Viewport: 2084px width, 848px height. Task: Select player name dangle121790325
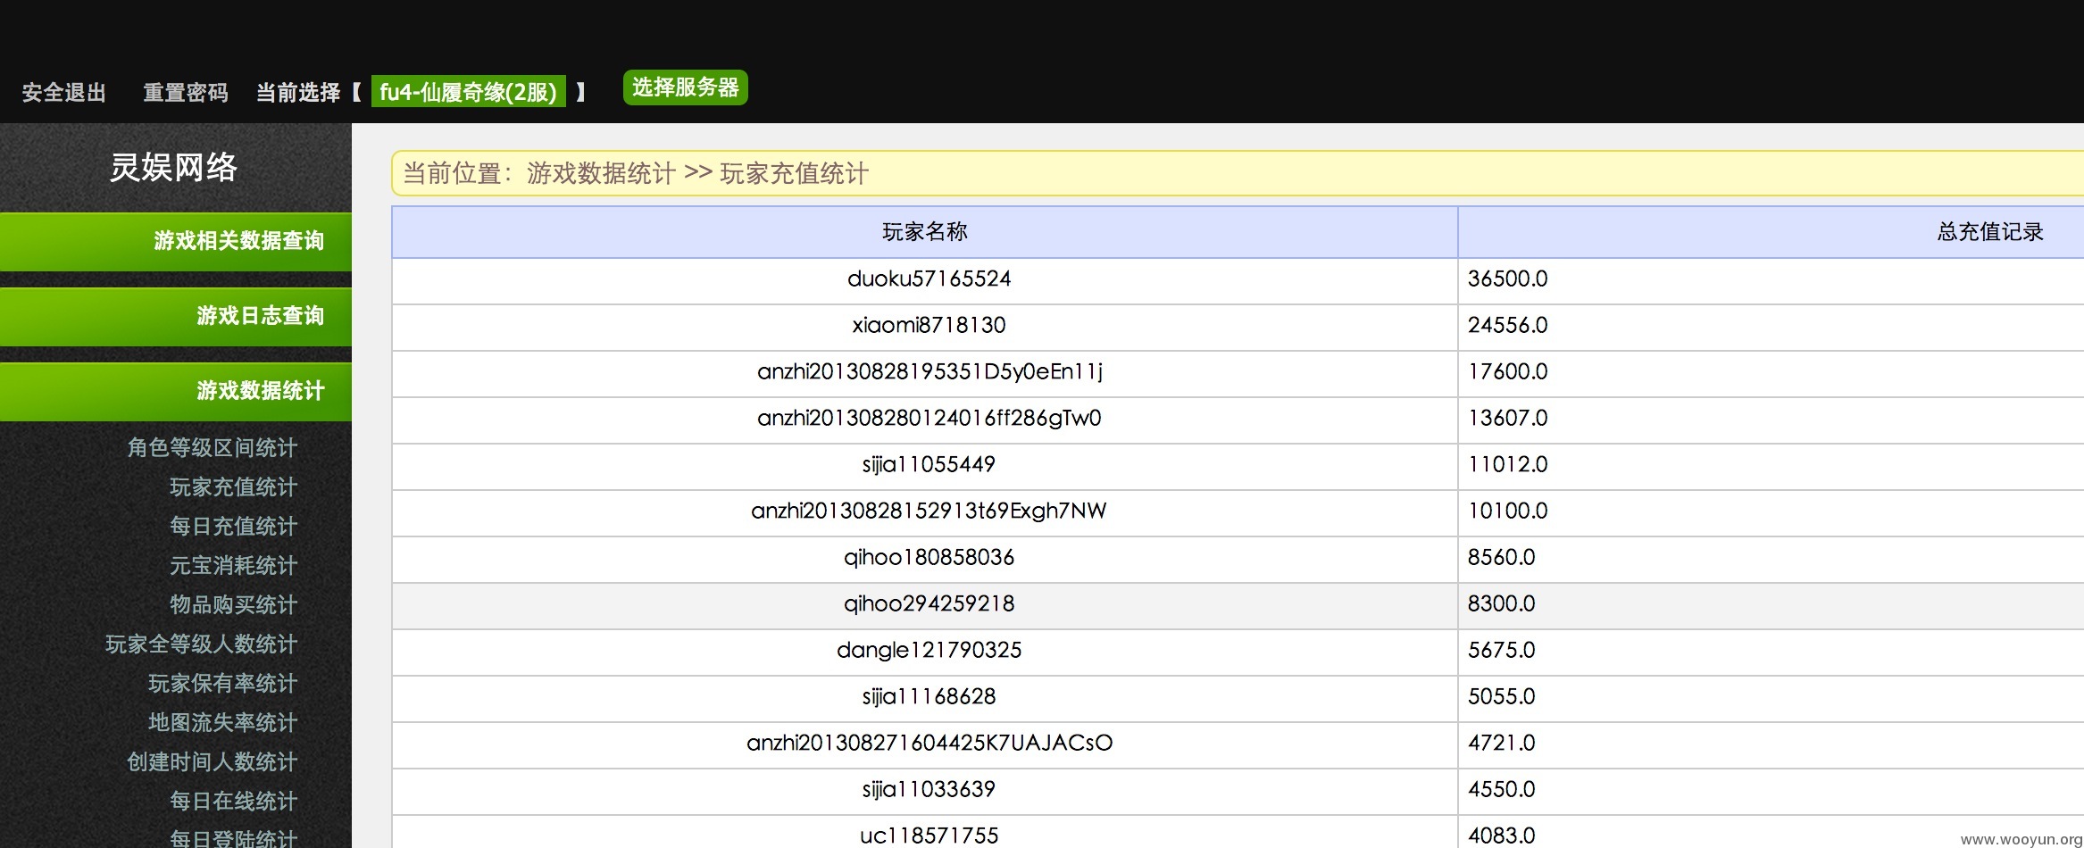[929, 650]
